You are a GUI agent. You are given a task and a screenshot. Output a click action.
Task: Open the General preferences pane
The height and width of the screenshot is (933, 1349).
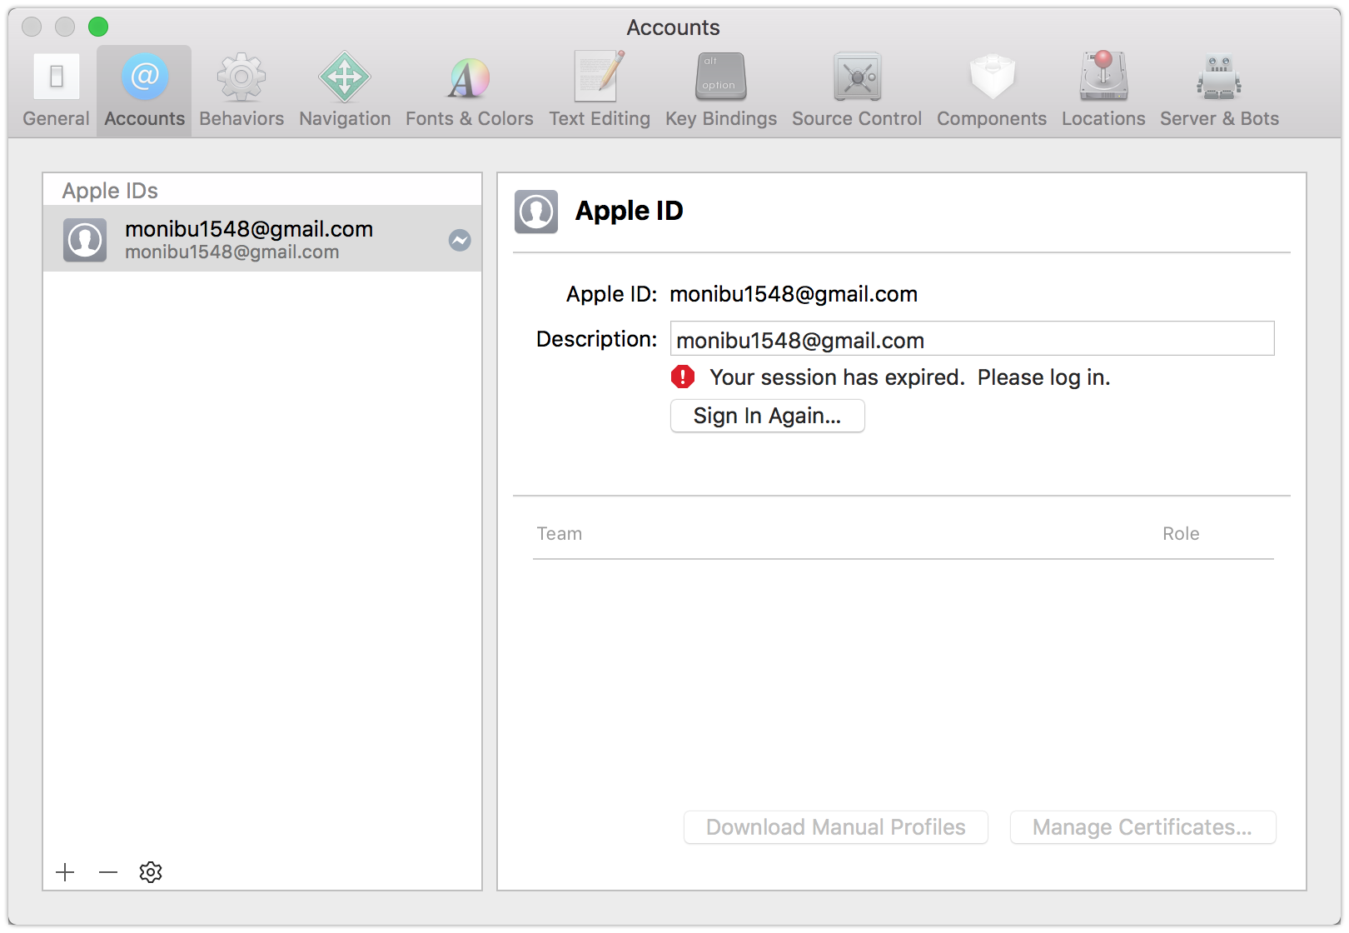coord(56,91)
